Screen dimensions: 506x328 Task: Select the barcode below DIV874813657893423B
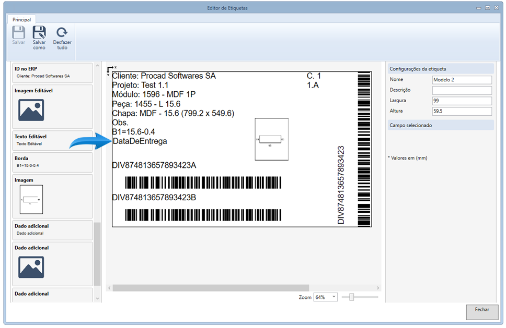coord(203,215)
